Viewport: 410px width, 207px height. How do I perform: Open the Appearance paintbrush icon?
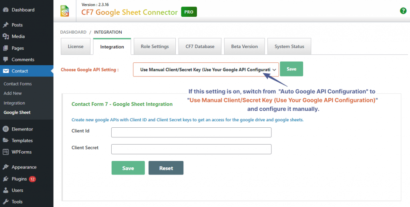pyautogui.click(x=6, y=167)
